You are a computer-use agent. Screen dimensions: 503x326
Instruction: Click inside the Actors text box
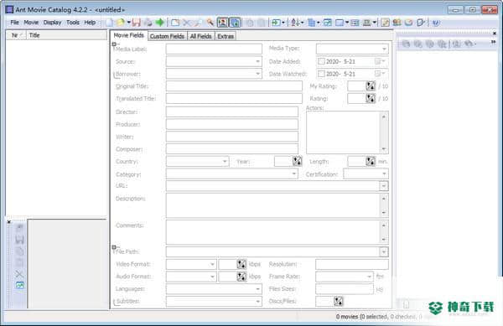[x=343, y=132]
